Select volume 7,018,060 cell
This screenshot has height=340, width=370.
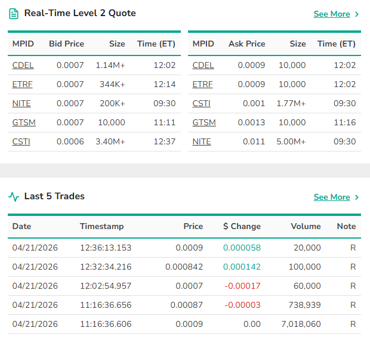301,324
